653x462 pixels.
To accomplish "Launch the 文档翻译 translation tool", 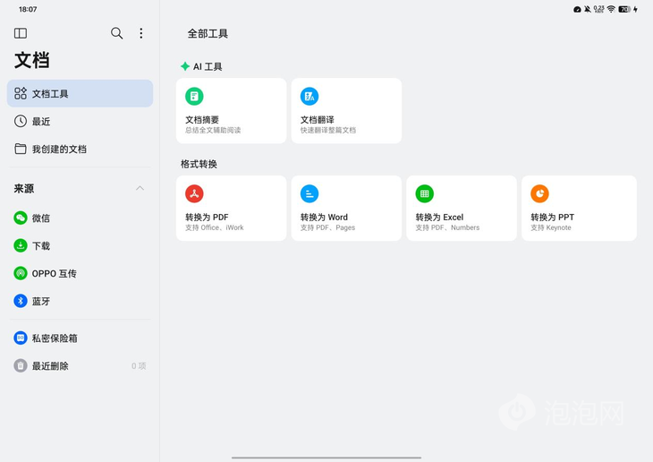I will pos(346,111).
